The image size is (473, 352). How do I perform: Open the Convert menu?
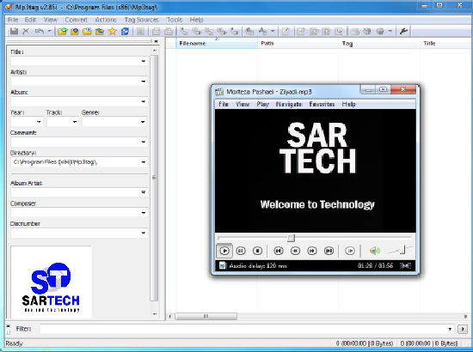[x=76, y=20]
